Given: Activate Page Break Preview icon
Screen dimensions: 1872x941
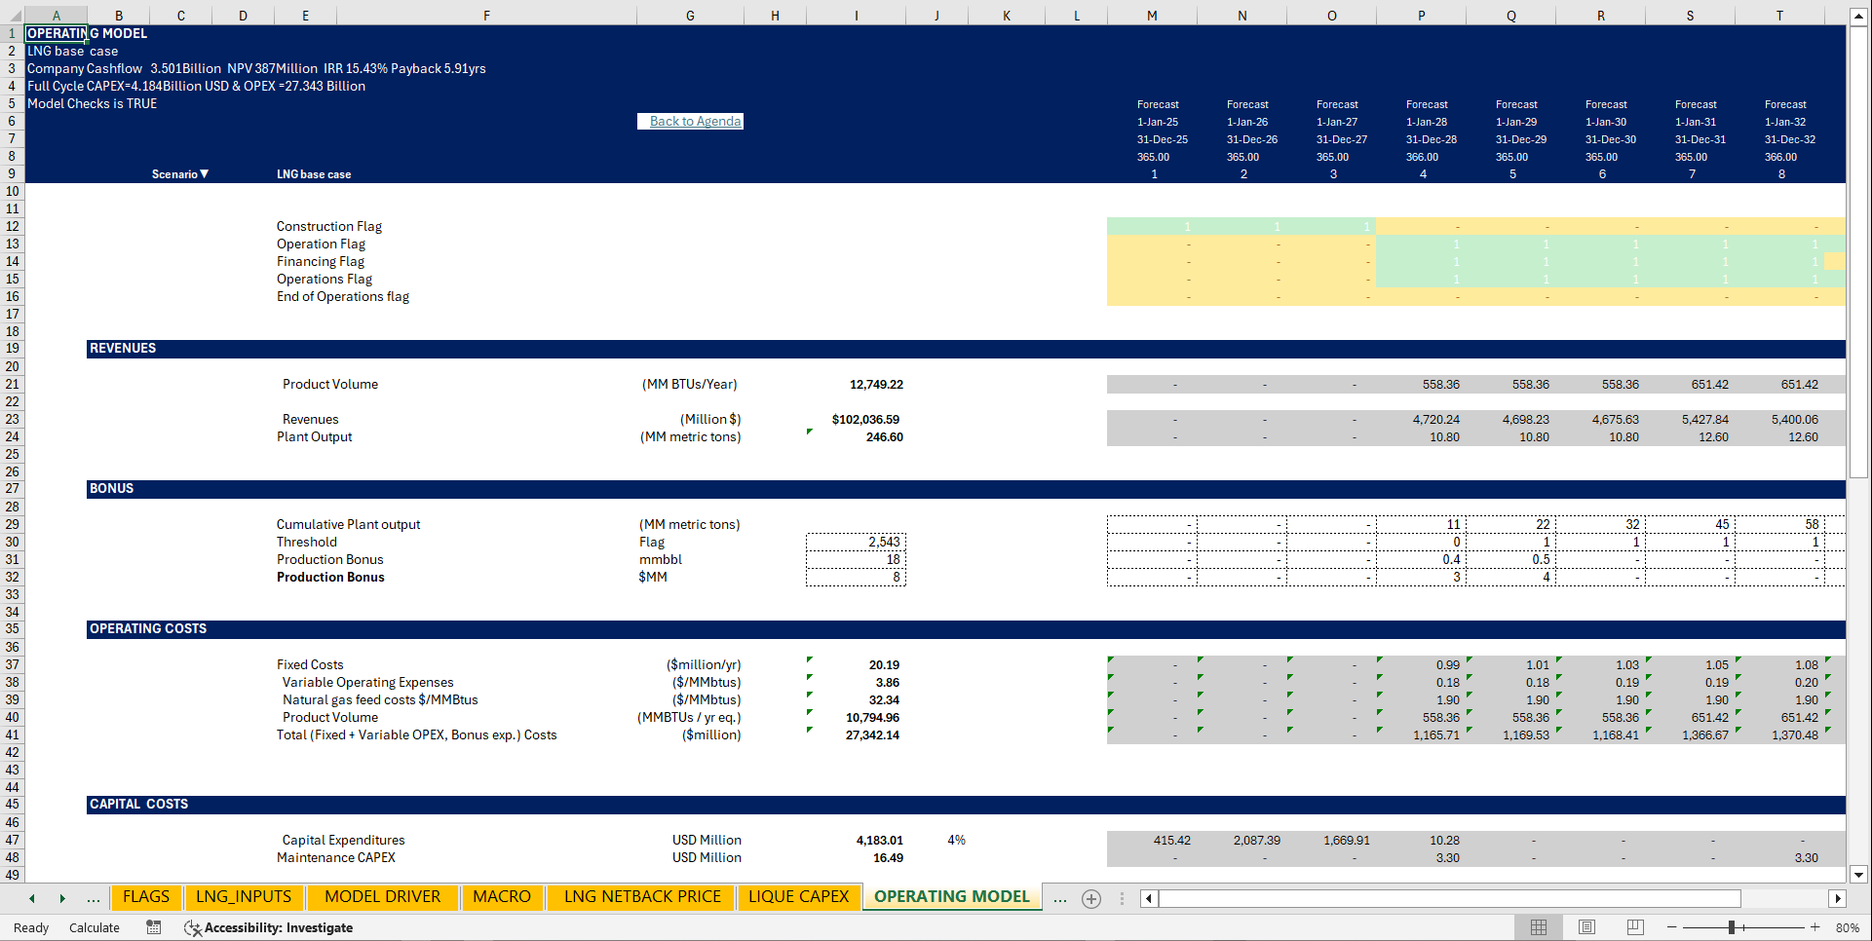Looking at the screenshot, I should pyautogui.click(x=1635, y=926).
